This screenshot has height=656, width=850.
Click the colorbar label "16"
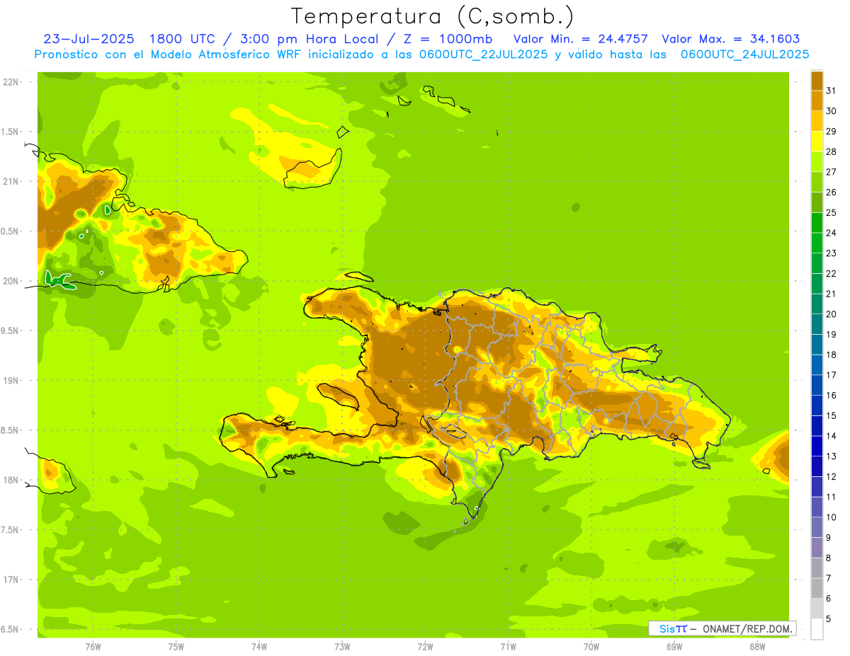click(x=831, y=395)
